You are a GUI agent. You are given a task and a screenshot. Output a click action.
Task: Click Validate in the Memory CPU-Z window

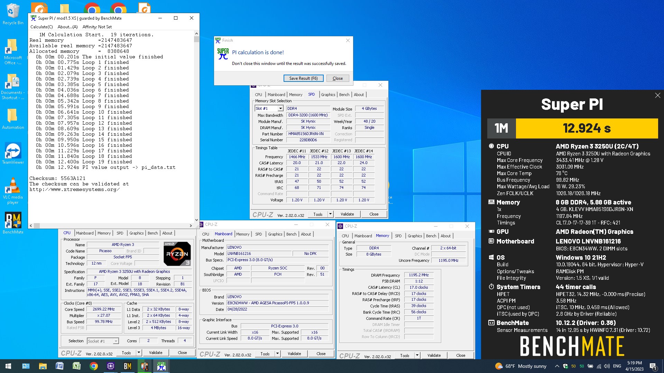point(434,355)
